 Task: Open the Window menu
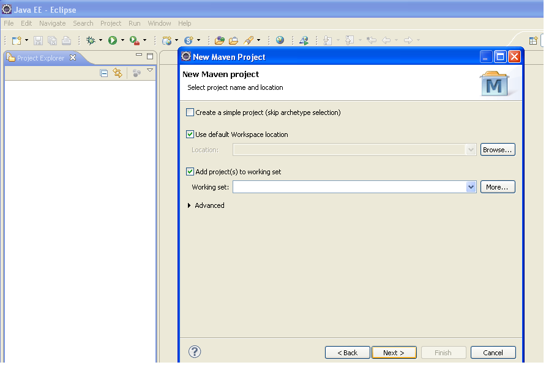(159, 23)
